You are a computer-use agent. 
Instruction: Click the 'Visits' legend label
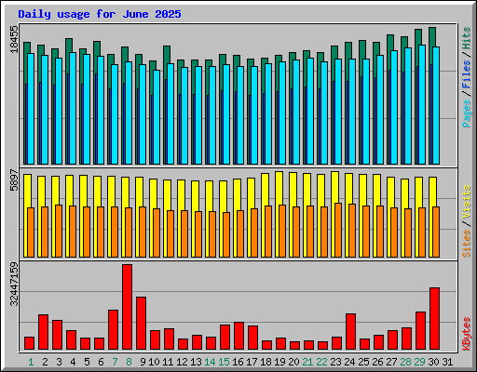(x=467, y=203)
